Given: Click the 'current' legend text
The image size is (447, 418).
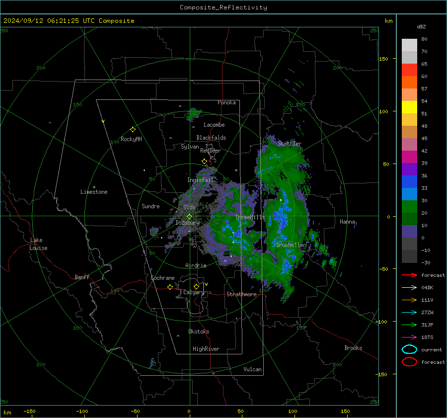Looking at the screenshot, I should point(432,350).
